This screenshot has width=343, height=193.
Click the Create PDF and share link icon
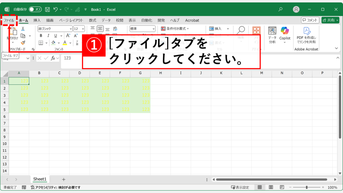click(x=306, y=35)
